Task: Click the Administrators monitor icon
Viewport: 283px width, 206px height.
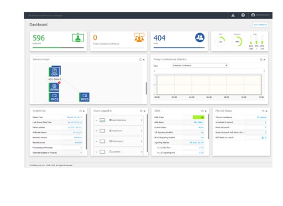Action: point(102,120)
